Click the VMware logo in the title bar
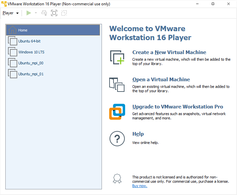The image size is (237, 195). click(x=4, y=4)
